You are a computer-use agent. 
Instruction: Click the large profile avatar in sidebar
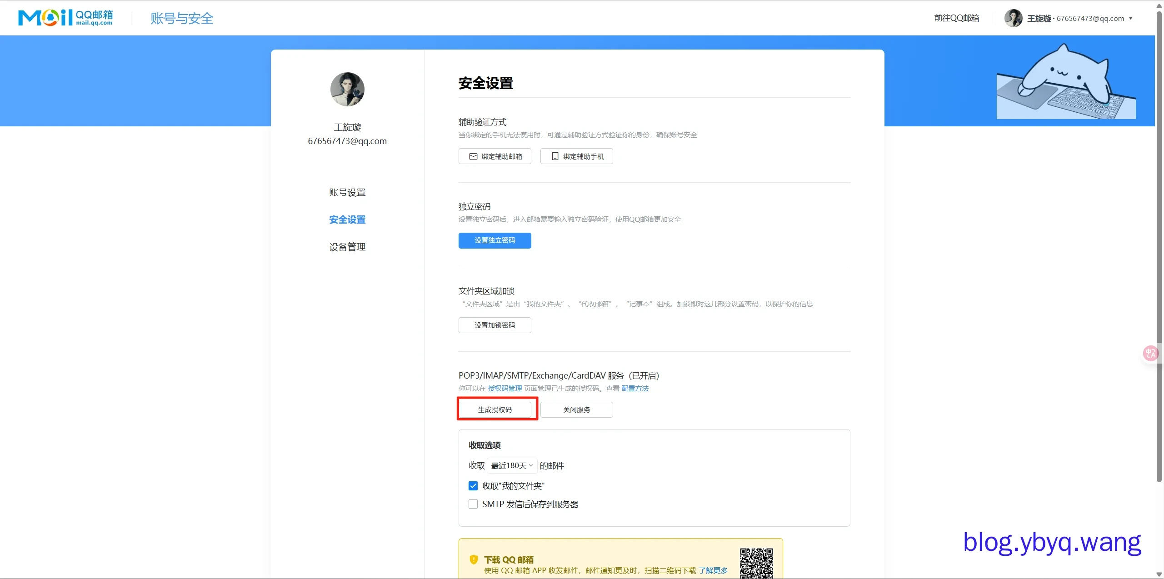[x=347, y=89]
